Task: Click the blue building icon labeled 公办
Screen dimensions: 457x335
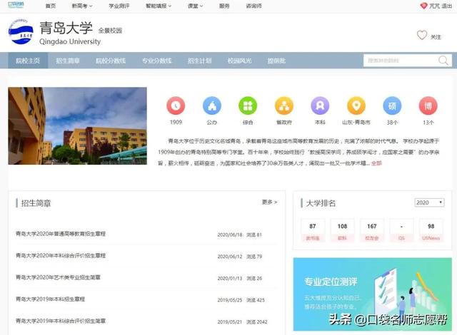Action: click(x=212, y=105)
